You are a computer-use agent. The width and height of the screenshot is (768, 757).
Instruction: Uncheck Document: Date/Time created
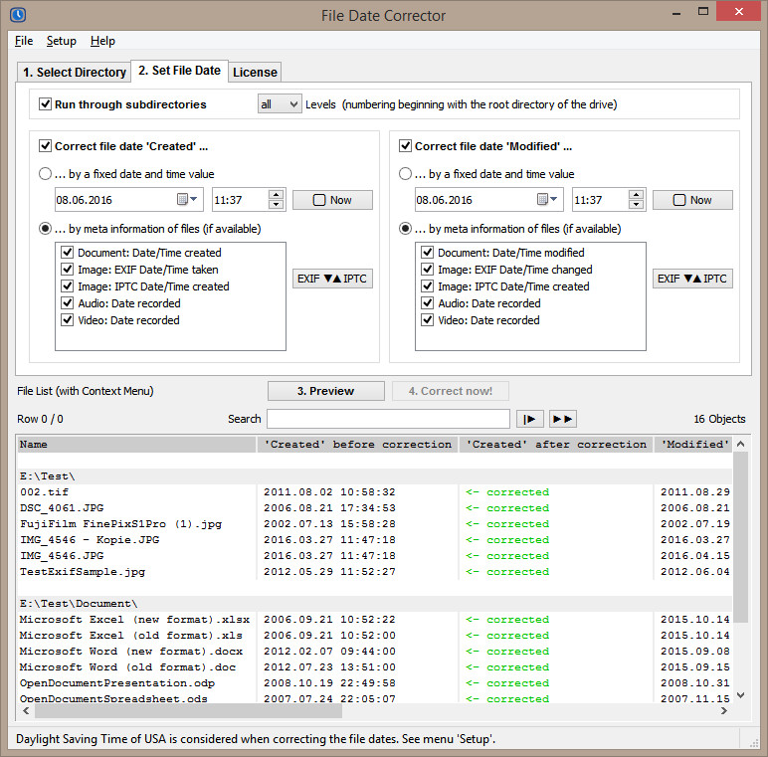pyautogui.click(x=67, y=253)
